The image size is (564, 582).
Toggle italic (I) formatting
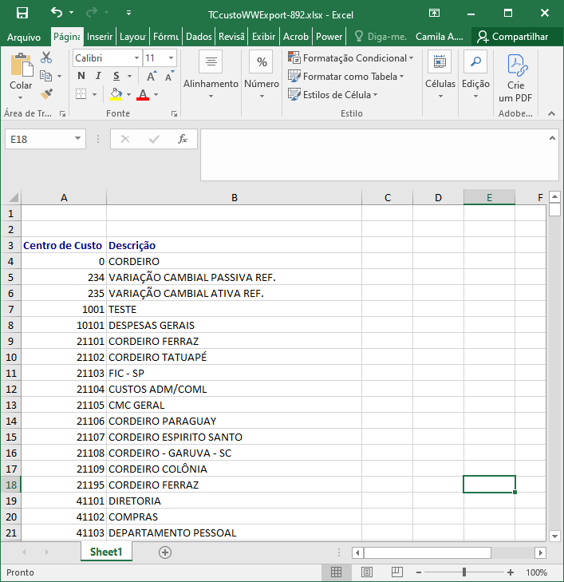(x=98, y=76)
